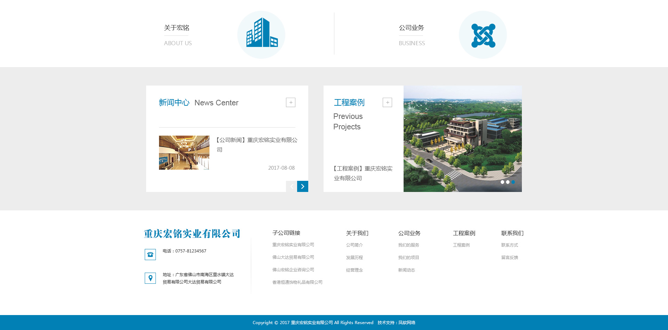Click the hotel lobby news thumbnail
This screenshot has width=668, height=330.
184,153
